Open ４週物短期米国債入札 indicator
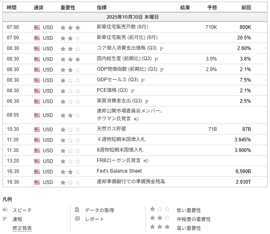The height and width of the screenshot is (234, 270). pos(121,140)
